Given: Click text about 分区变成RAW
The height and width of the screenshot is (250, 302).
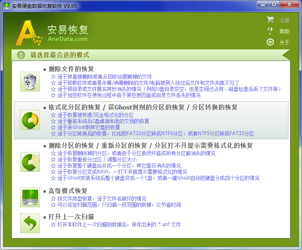Looking at the screenshot, I should (122, 172).
